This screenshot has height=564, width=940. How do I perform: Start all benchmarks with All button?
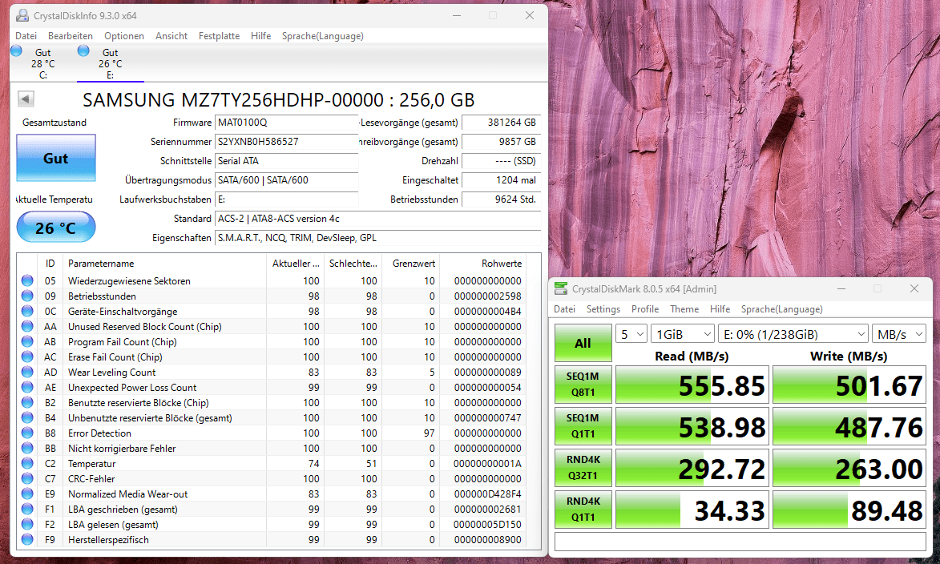point(583,343)
